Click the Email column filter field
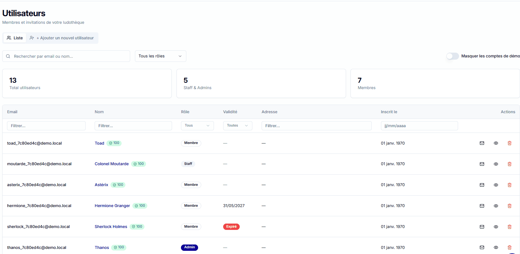 pyautogui.click(x=46, y=126)
